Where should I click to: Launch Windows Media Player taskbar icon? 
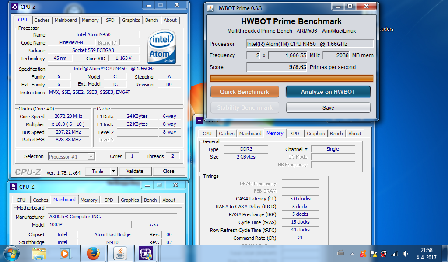click(x=65, y=253)
